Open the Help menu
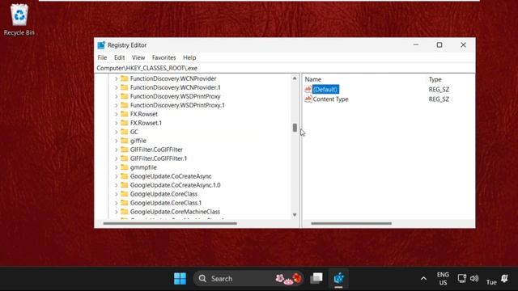518x291 pixels. (x=189, y=57)
